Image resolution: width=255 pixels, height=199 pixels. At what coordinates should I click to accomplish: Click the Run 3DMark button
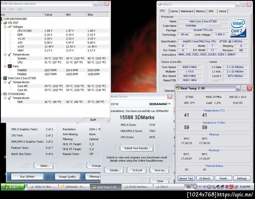click(27, 177)
